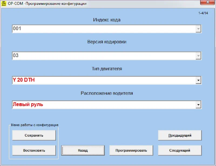Click the Сохранить button
Viewport: 216px width, 166px height.
[34, 135]
